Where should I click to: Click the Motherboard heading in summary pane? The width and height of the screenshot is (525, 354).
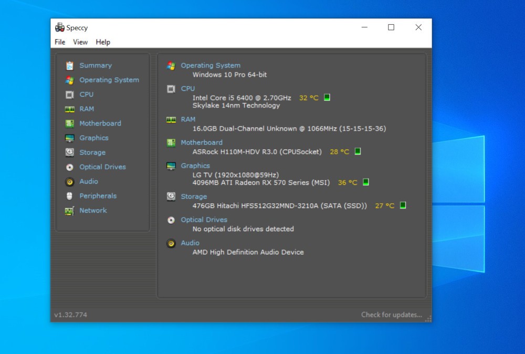point(202,143)
